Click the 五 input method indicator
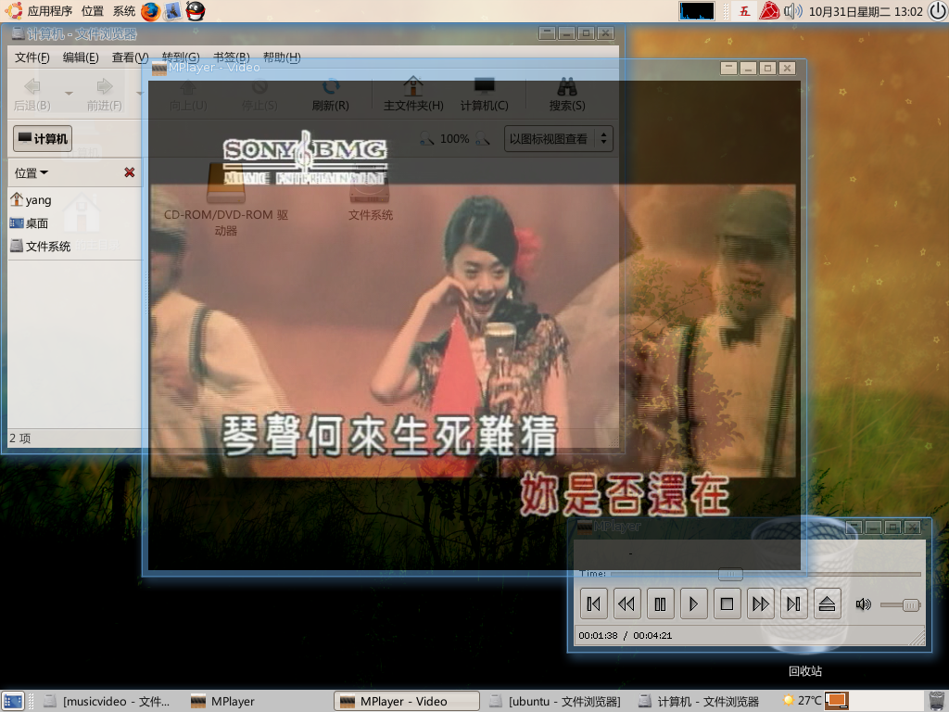Image resolution: width=949 pixels, height=712 pixels. [744, 11]
